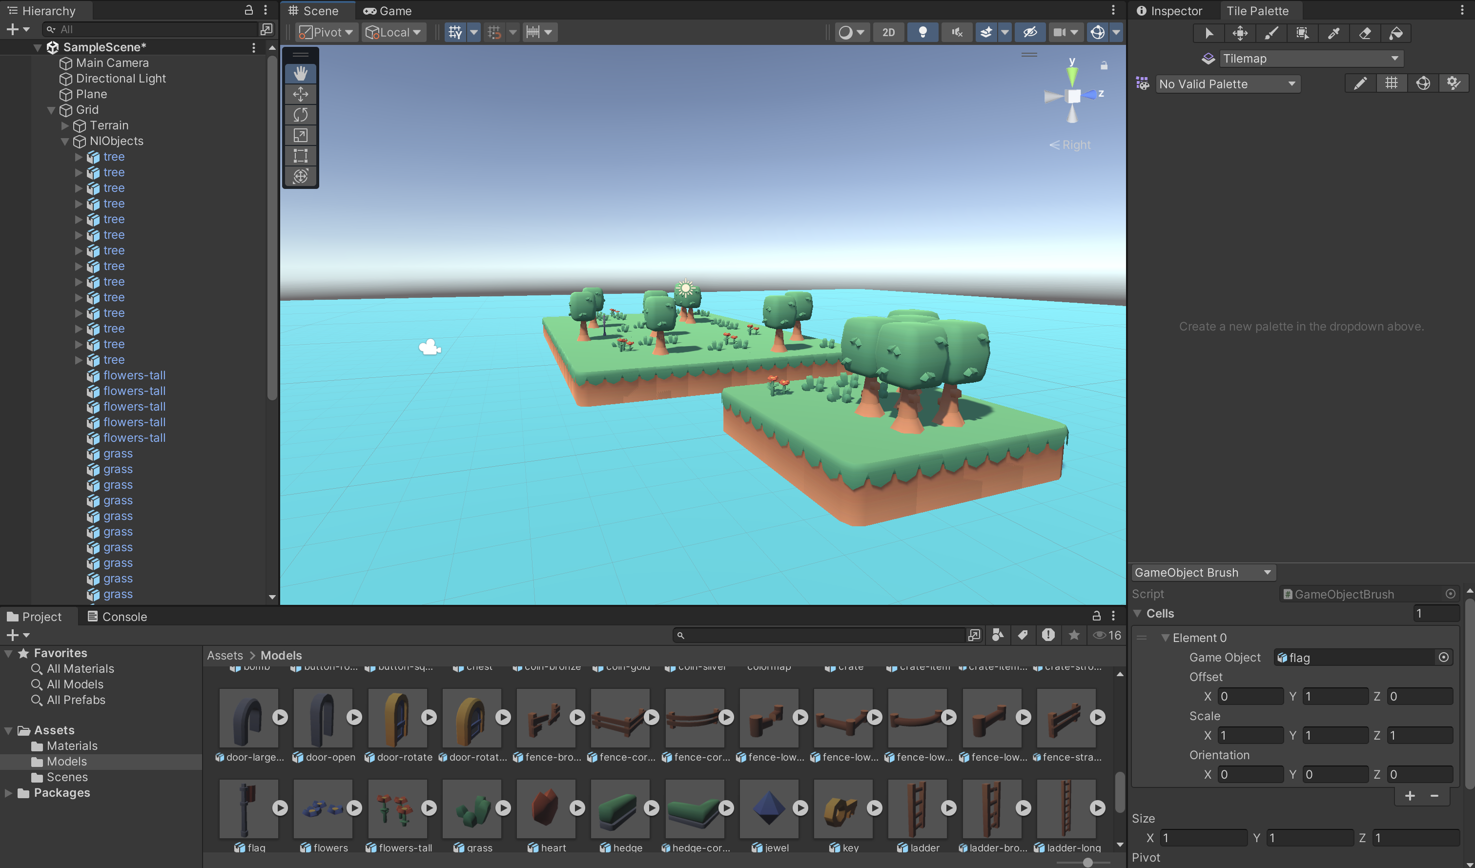1475x868 pixels.
Task: Click the box fill tool in Tile Palette
Action: click(1302, 33)
